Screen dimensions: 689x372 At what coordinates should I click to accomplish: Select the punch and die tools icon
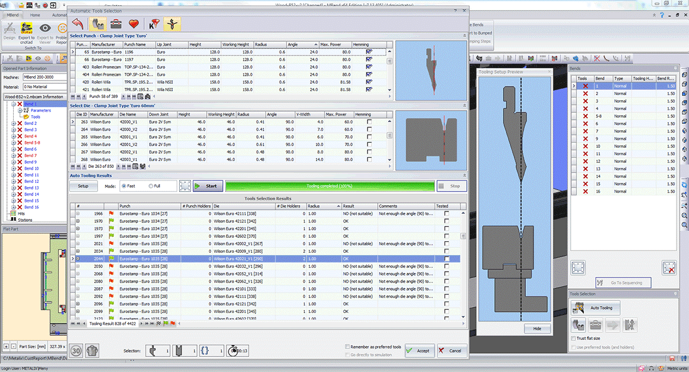point(98,24)
